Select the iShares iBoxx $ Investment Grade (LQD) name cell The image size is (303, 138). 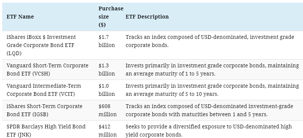(x=41, y=45)
